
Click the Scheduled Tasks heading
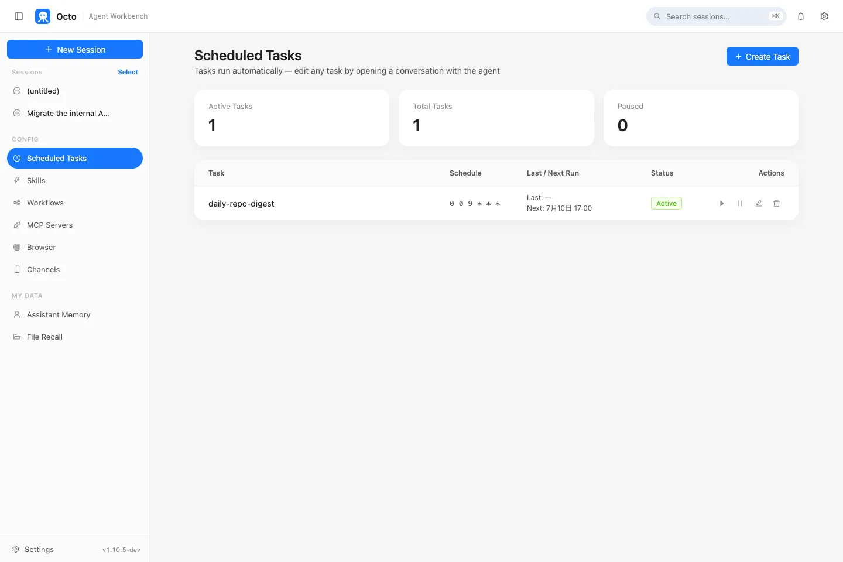[x=248, y=56]
